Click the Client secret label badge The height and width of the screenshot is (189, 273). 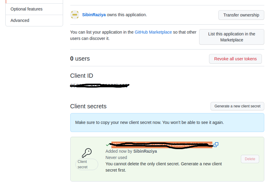[86, 164]
